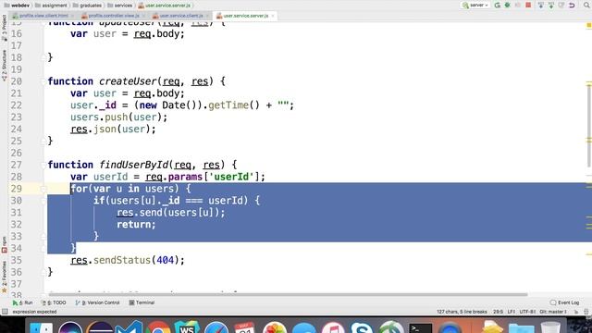Screen dimensions: 592x333
Task: Click the horizontal editor scrollbar
Action: 288,294
